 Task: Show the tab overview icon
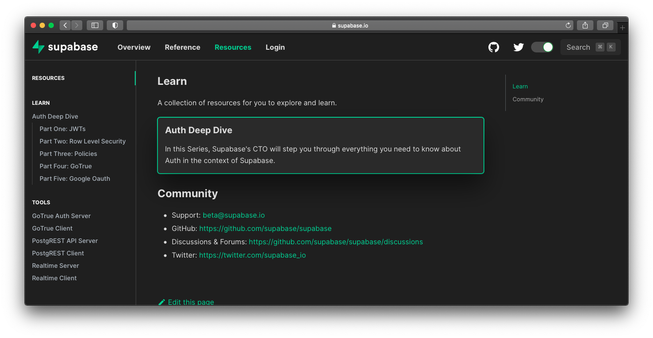pyautogui.click(x=605, y=25)
